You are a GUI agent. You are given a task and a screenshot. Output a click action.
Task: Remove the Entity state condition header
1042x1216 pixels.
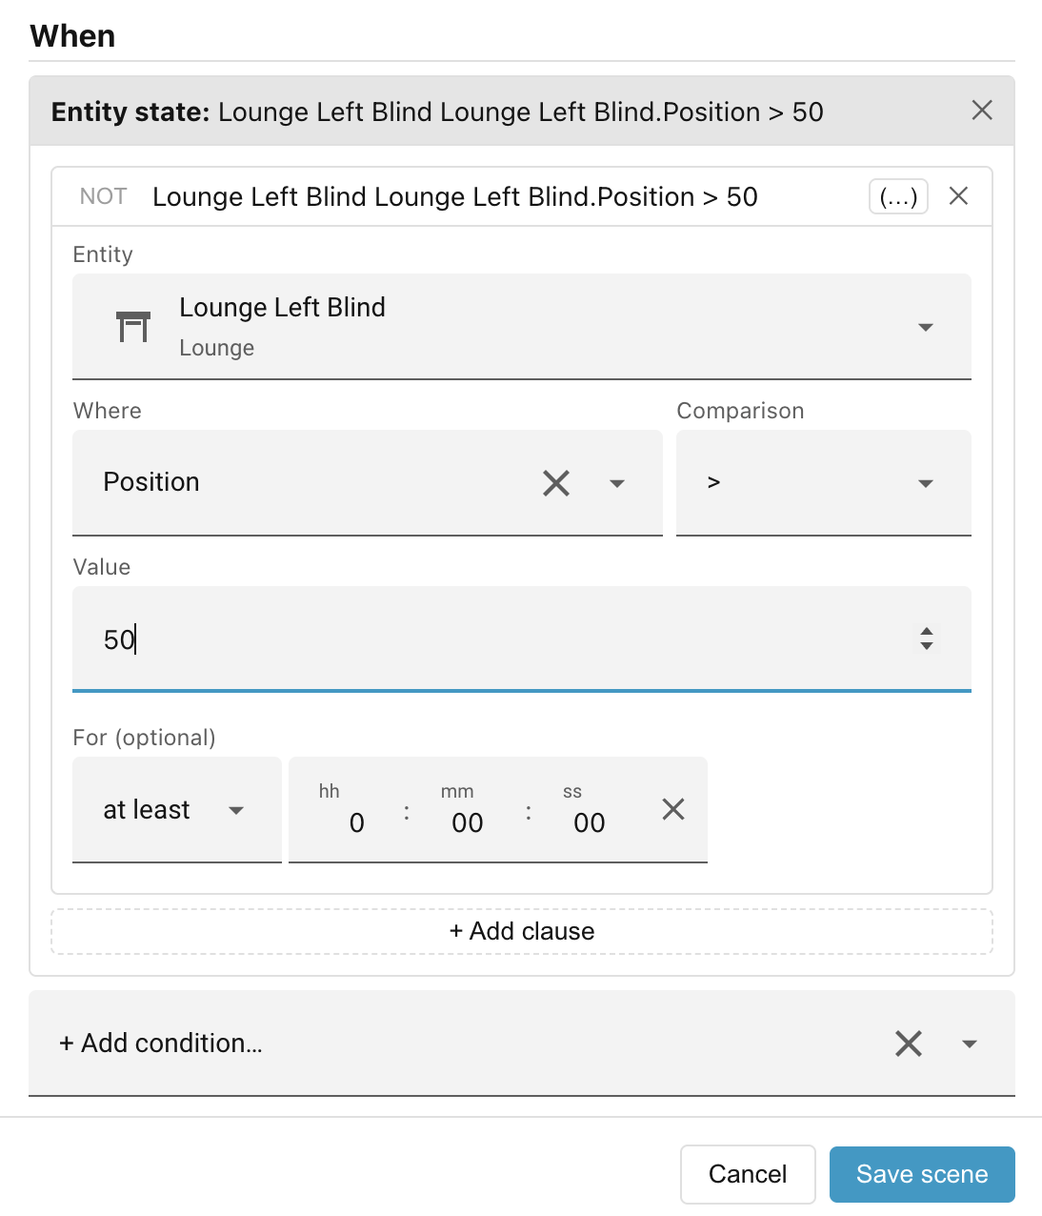982,111
